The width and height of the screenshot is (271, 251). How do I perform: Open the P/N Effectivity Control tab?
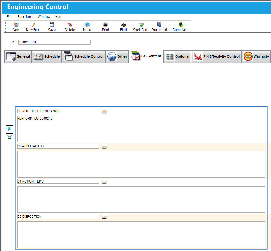216,56
